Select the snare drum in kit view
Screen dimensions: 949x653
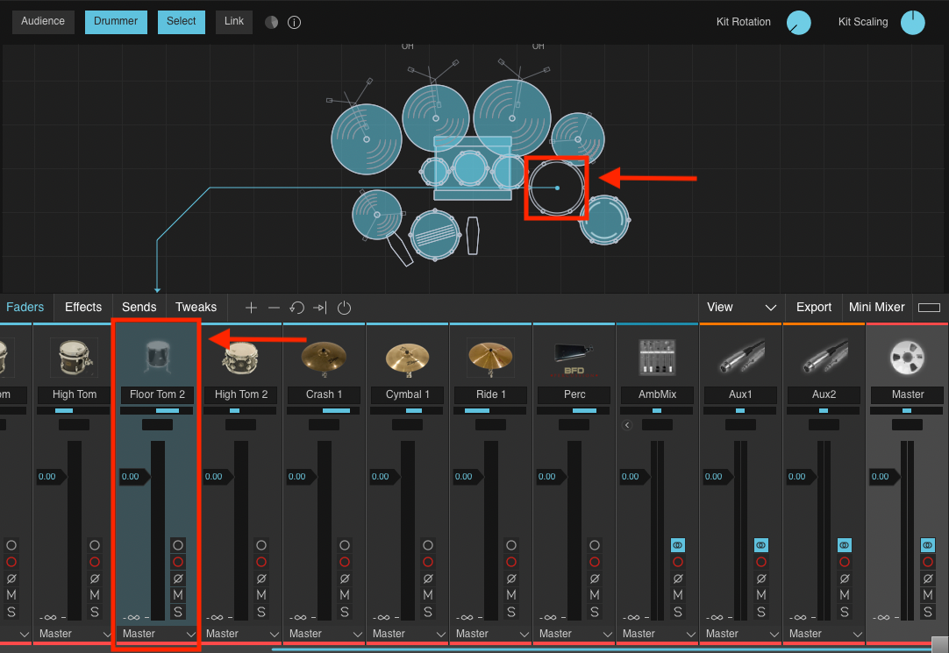tap(434, 235)
